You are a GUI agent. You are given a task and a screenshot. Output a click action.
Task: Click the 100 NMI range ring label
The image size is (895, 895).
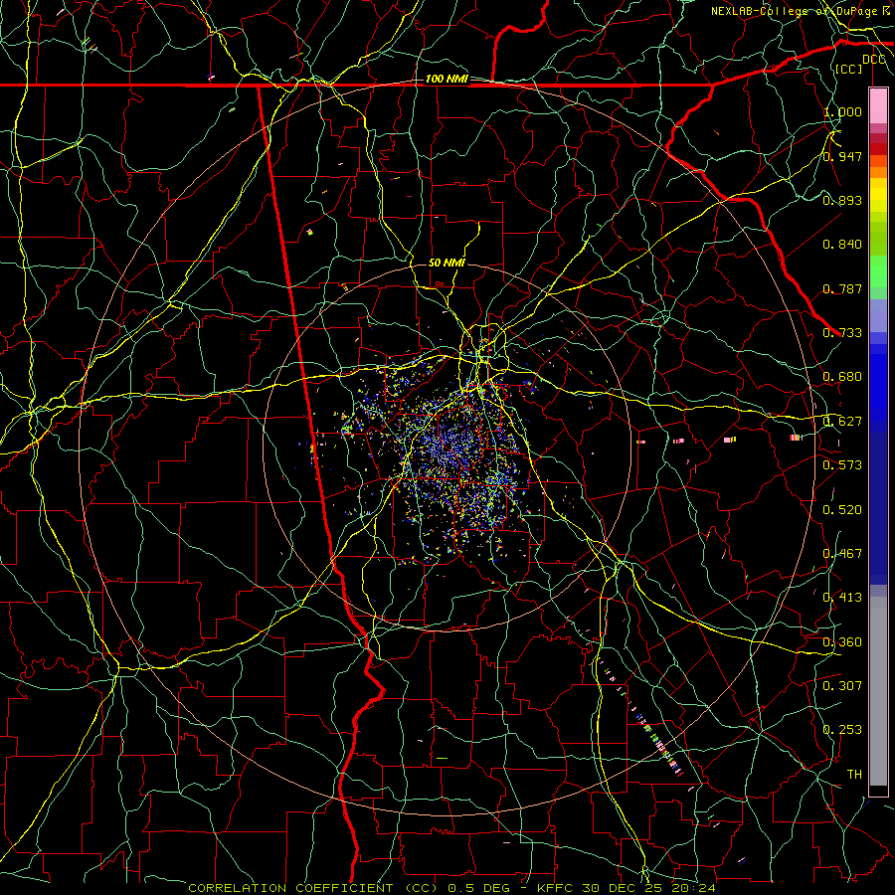[447, 79]
